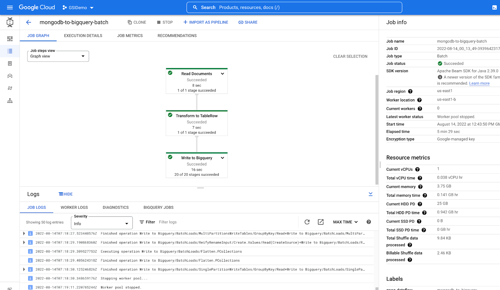Click the Read Documents succeeded checkmark
Image resolution: width=500 pixels, height=290 pixels.
170,73
